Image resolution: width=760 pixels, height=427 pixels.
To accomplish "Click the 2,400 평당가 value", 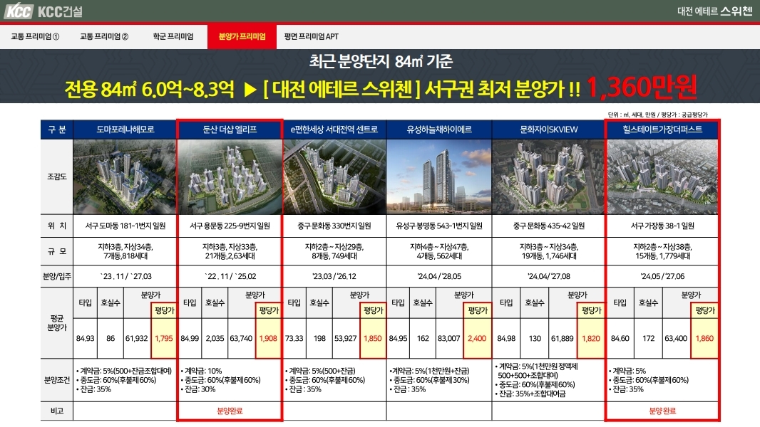I will click(477, 339).
